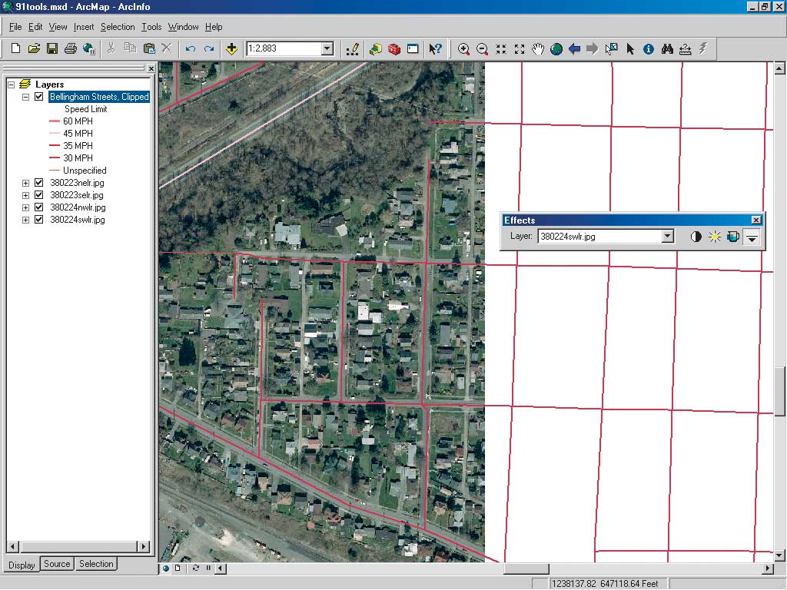Click the Full Extent globe icon
Screen dimensions: 787x590
(556, 49)
